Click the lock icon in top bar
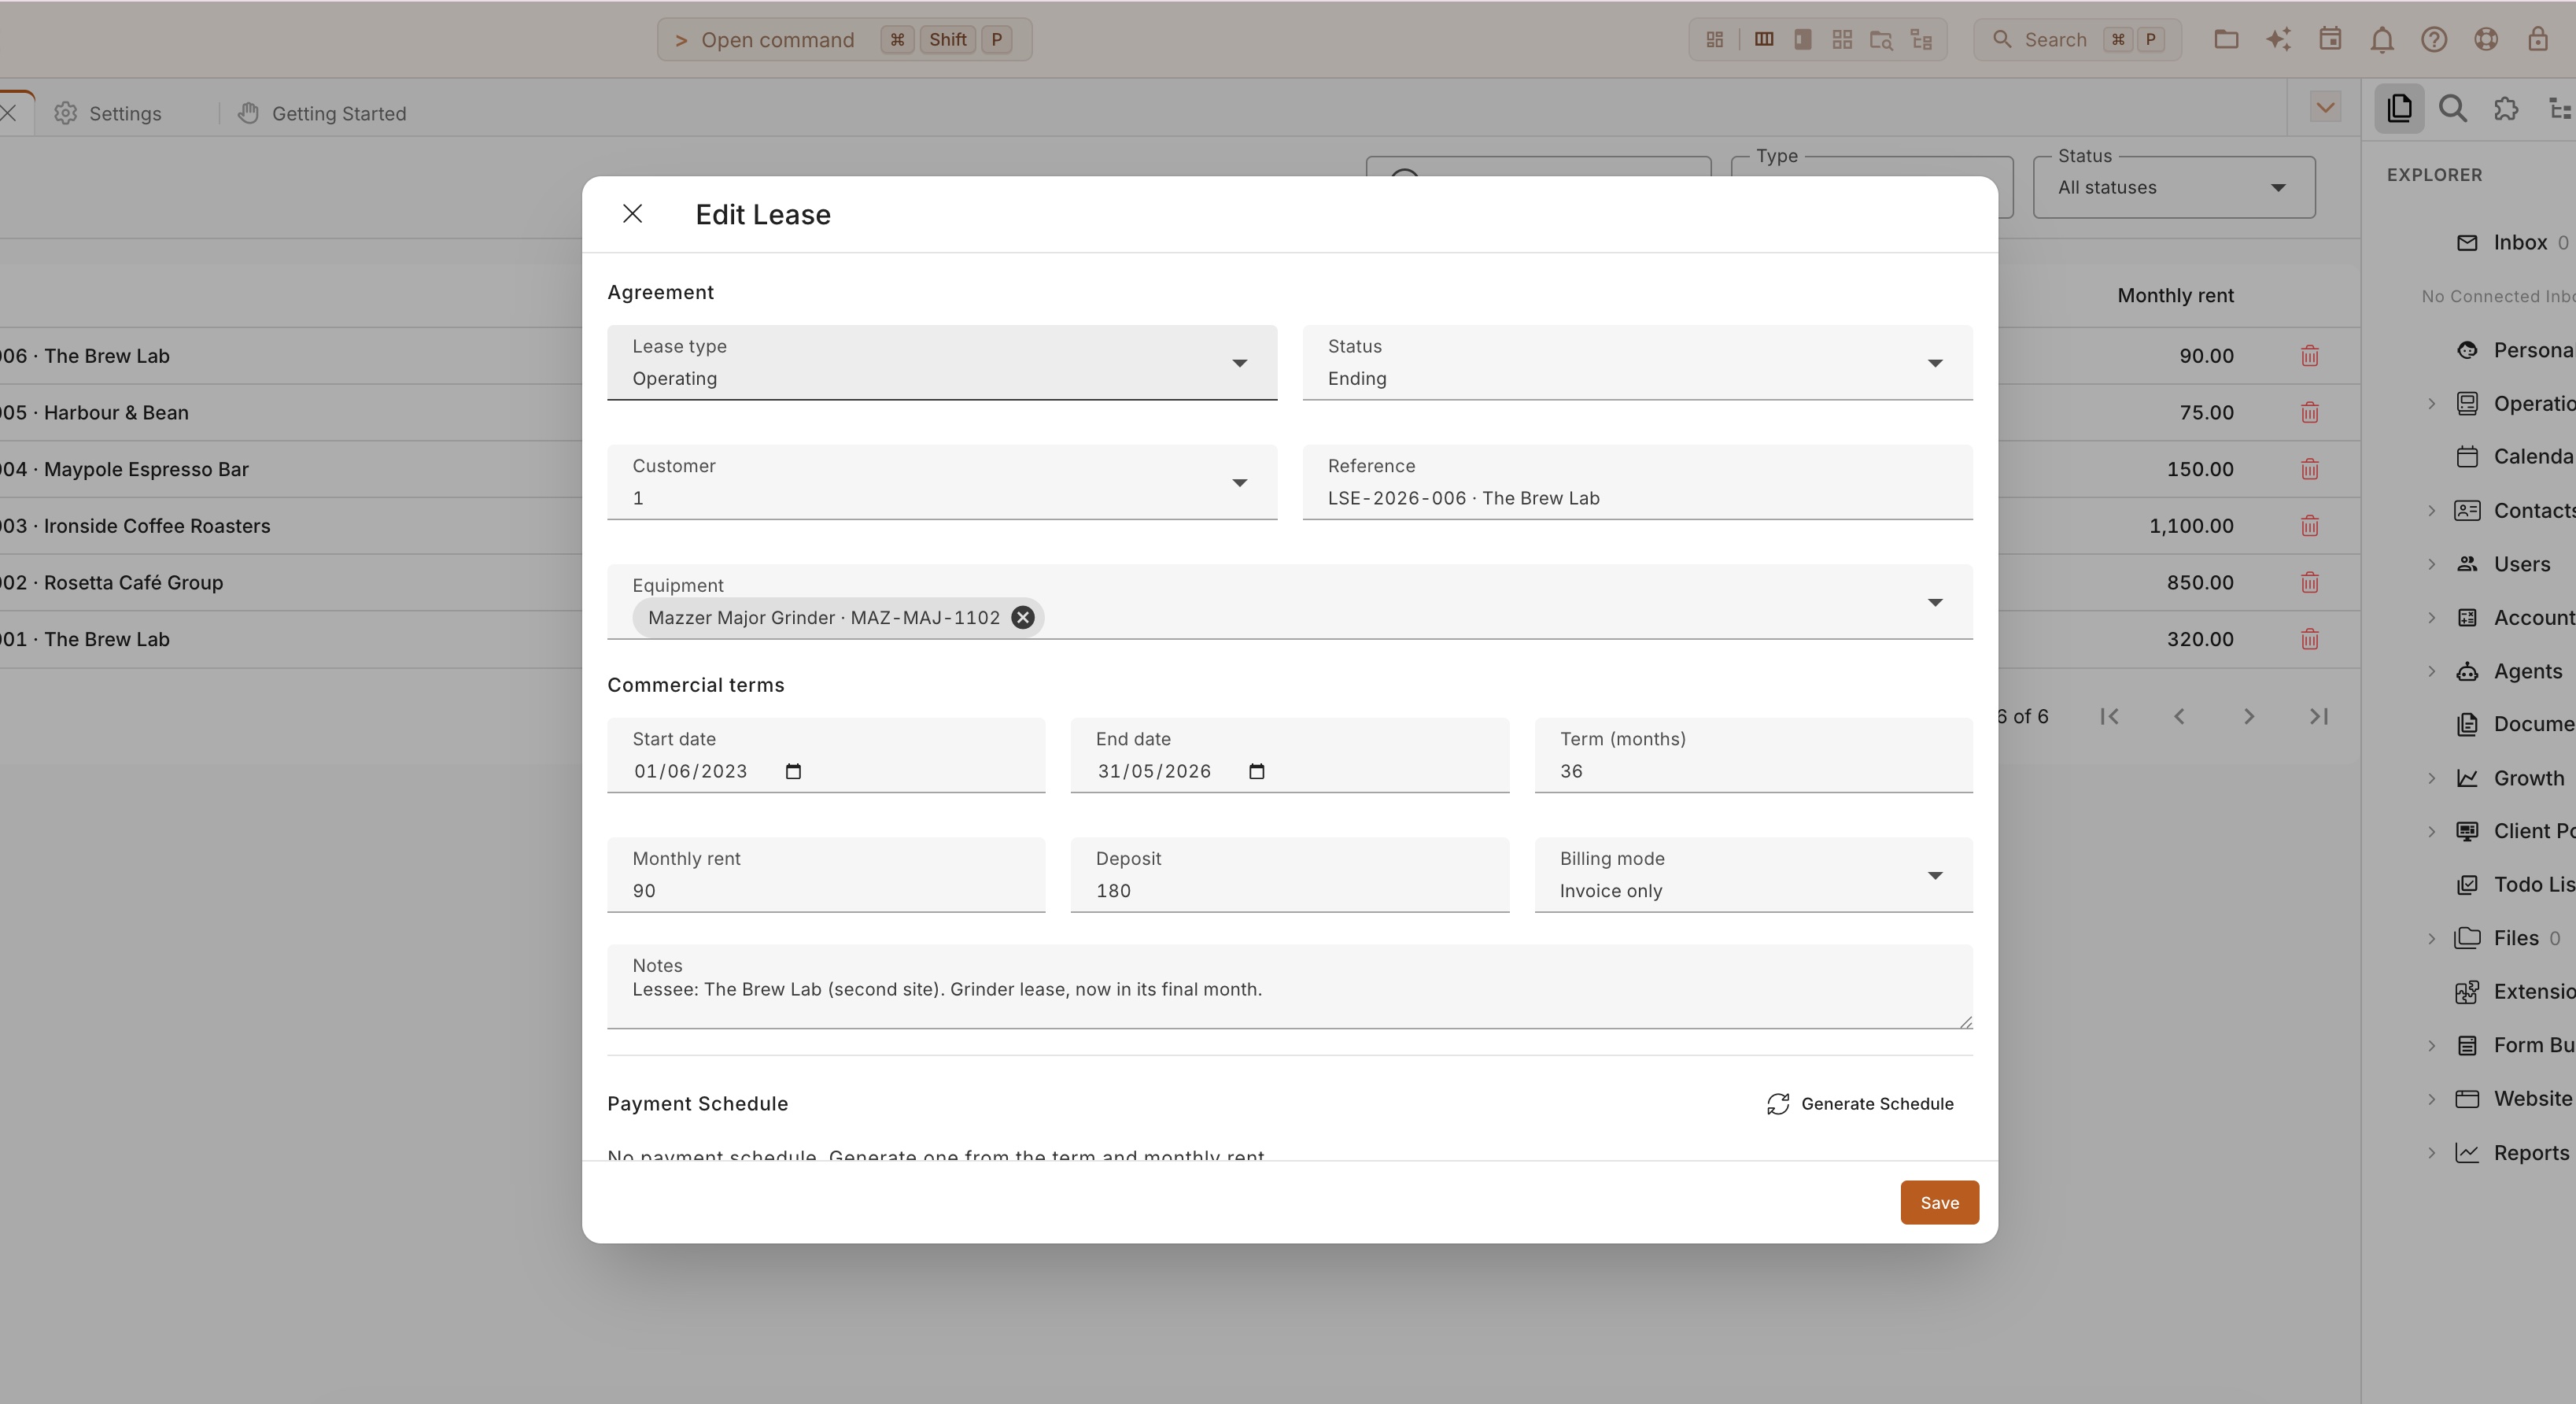The width and height of the screenshot is (2576, 1404). pyautogui.click(x=2538, y=40)
